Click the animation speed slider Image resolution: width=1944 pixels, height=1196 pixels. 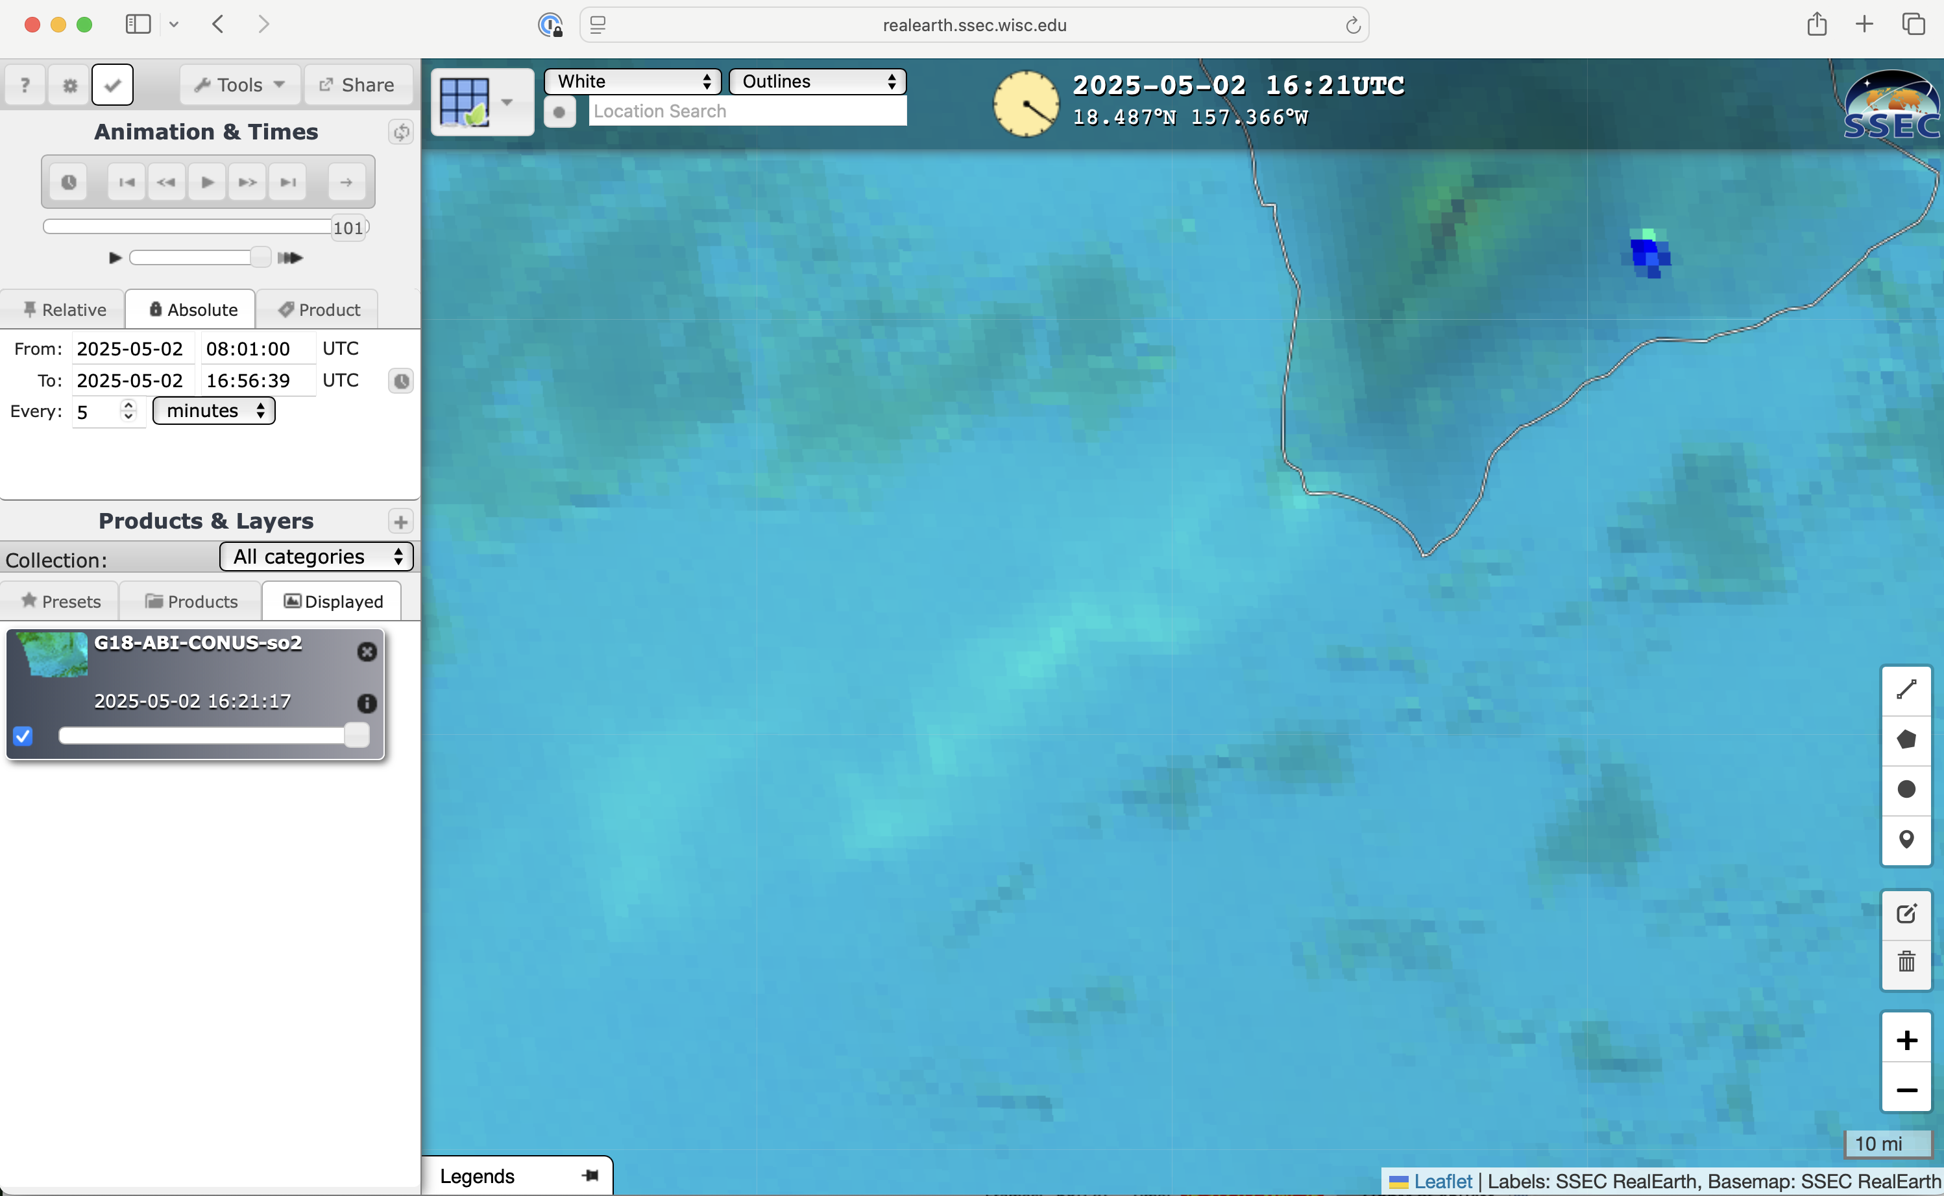pos(199,257)
